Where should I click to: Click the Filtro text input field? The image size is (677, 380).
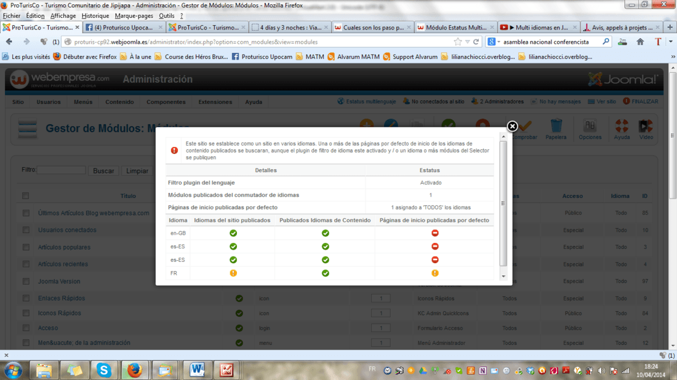[61, 170]
